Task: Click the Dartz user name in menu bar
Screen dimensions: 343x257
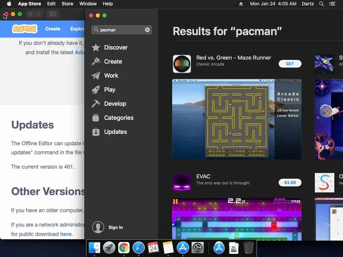Action: click(x=308, y=4)
